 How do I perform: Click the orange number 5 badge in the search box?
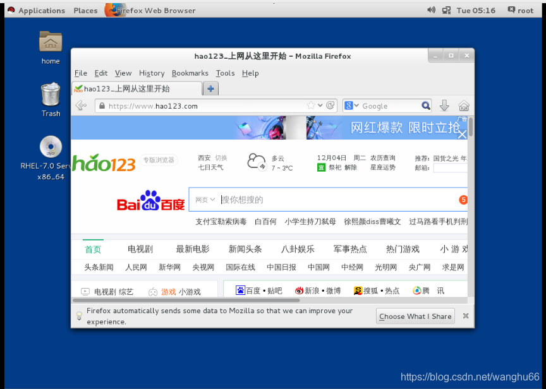click(x=463, y=200)
